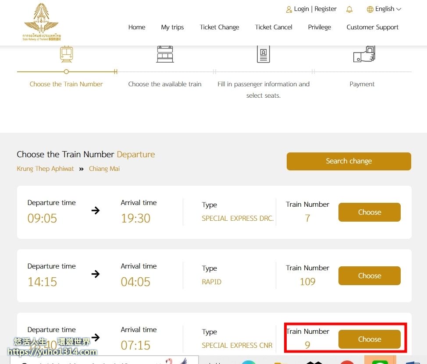Screen dimensions: 427x364
Task: Open My trips in navigation
Action: [172, 27]
